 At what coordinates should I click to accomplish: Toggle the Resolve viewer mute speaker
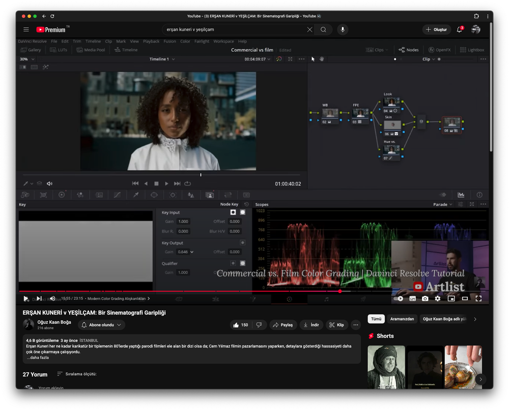coord(50,183)
